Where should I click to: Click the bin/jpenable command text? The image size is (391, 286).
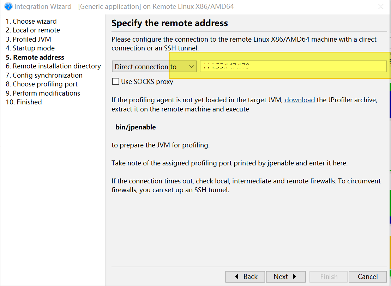(x=136, y=127)
